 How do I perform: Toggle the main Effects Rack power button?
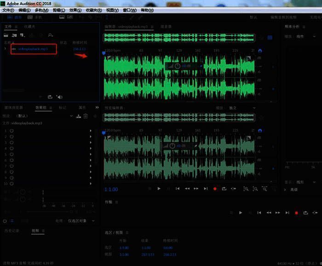5,221
